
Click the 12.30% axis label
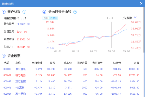[50, 22]
